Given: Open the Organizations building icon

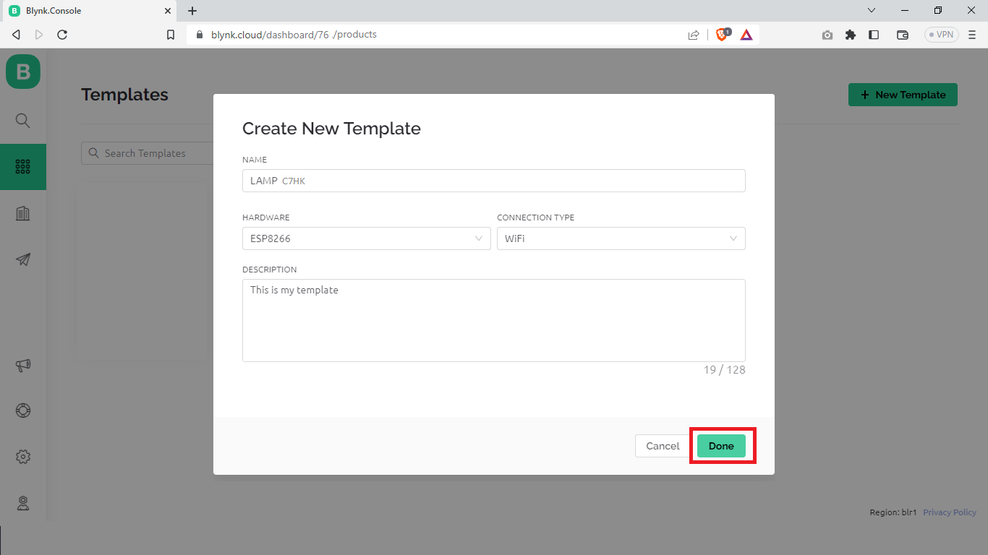Looking at the screenshot, I should click(x=23, y=213).
